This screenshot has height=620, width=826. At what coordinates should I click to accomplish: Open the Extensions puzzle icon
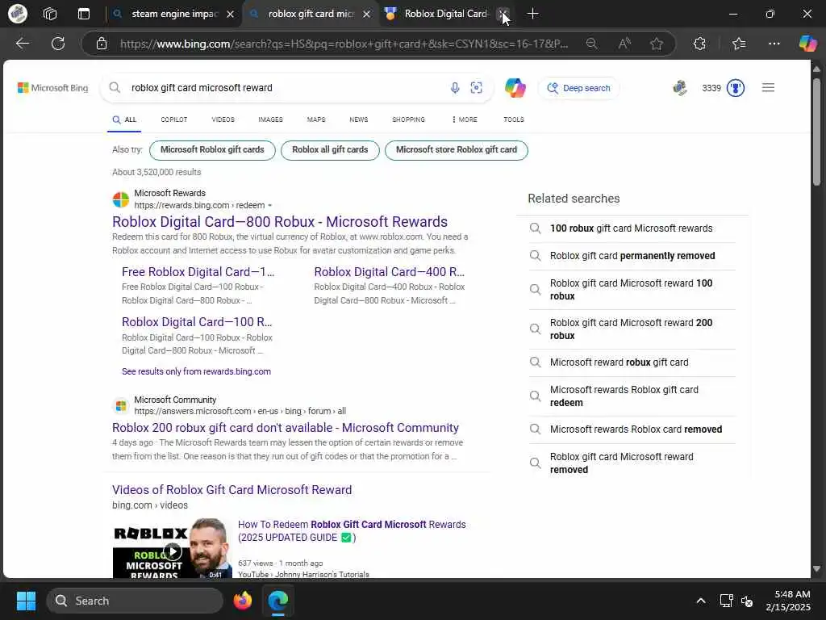pyautogui.click(x=699, y=44)
